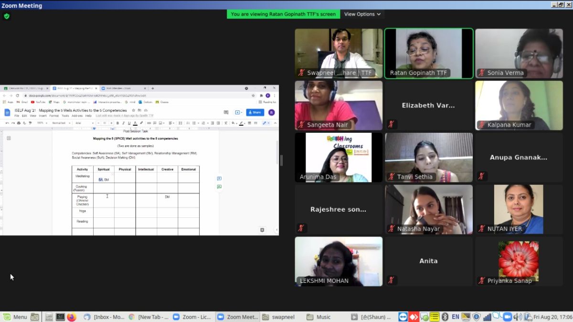
Task: Click Sonia Verma's muted microphone icon
Action: [x=481, y=73]
